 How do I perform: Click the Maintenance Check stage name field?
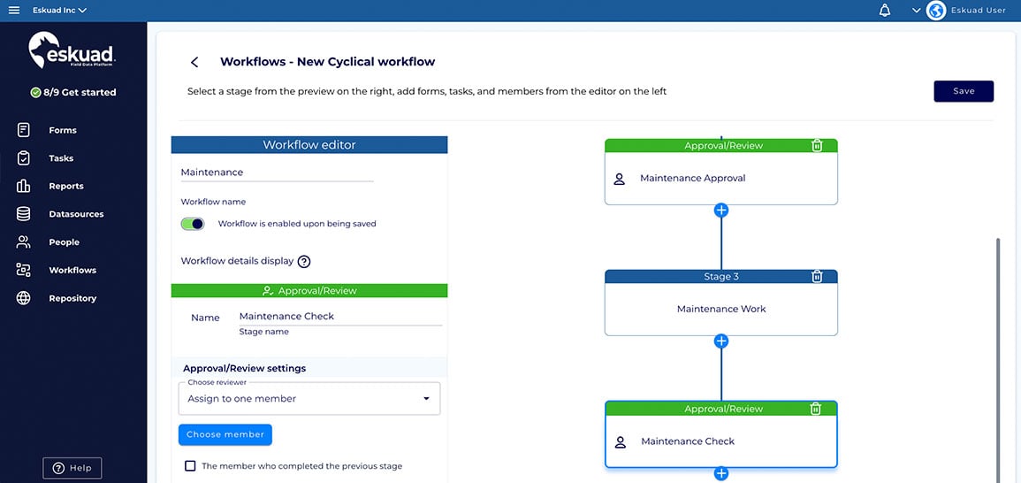click(339, 317)
